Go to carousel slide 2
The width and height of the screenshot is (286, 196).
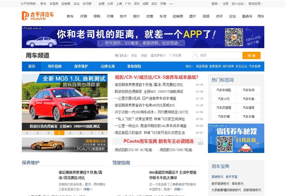click(x=38, y=133)
